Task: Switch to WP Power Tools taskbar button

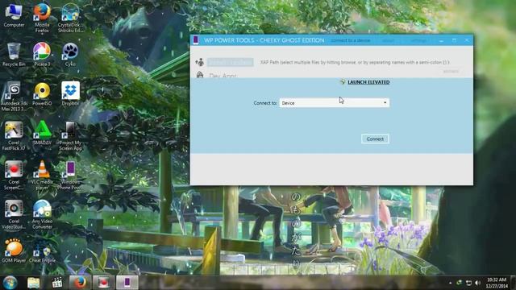Action: (x=127, y=283)
